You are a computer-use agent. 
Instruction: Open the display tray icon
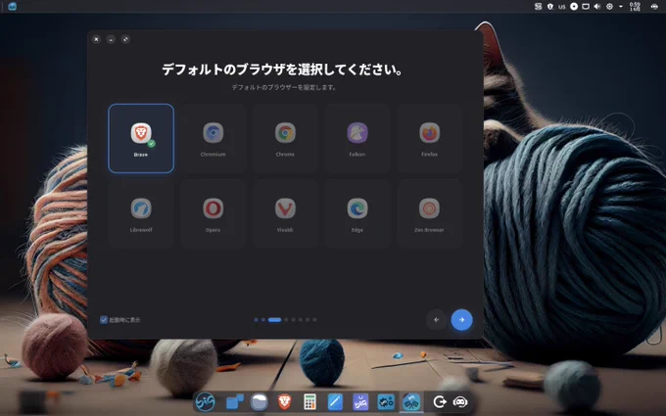[586, 7]
